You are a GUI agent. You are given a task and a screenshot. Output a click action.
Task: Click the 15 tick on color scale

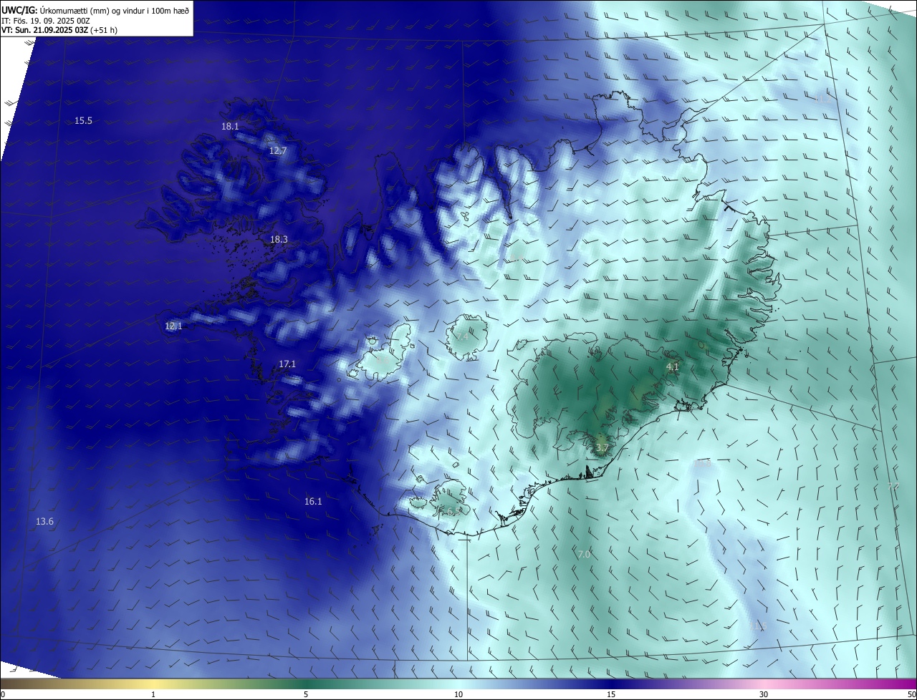coord(611,694)
